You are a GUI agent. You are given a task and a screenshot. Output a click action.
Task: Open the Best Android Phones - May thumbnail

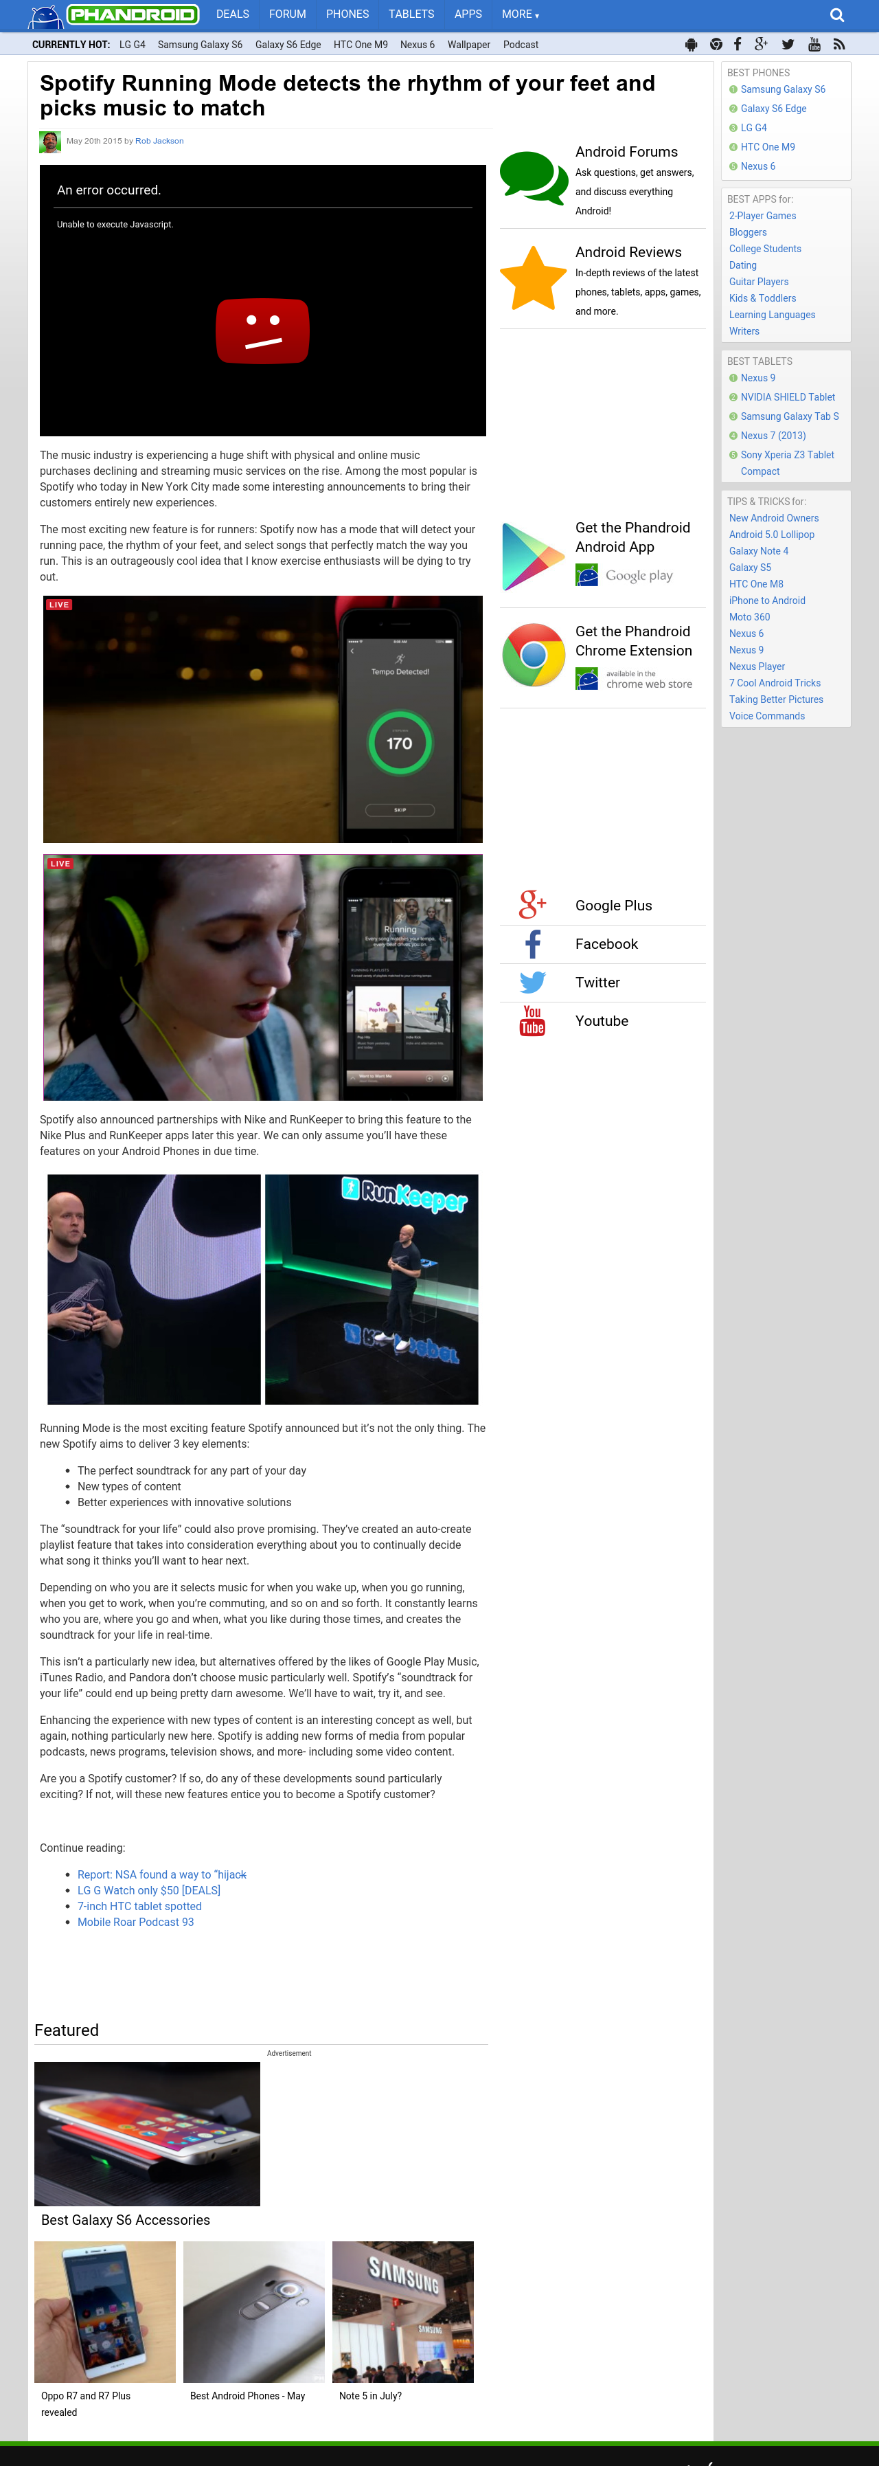coord(254,2312)
